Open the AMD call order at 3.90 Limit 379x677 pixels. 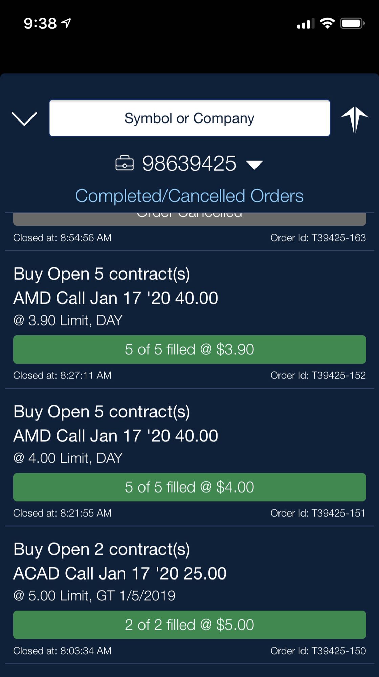[115, 298]
